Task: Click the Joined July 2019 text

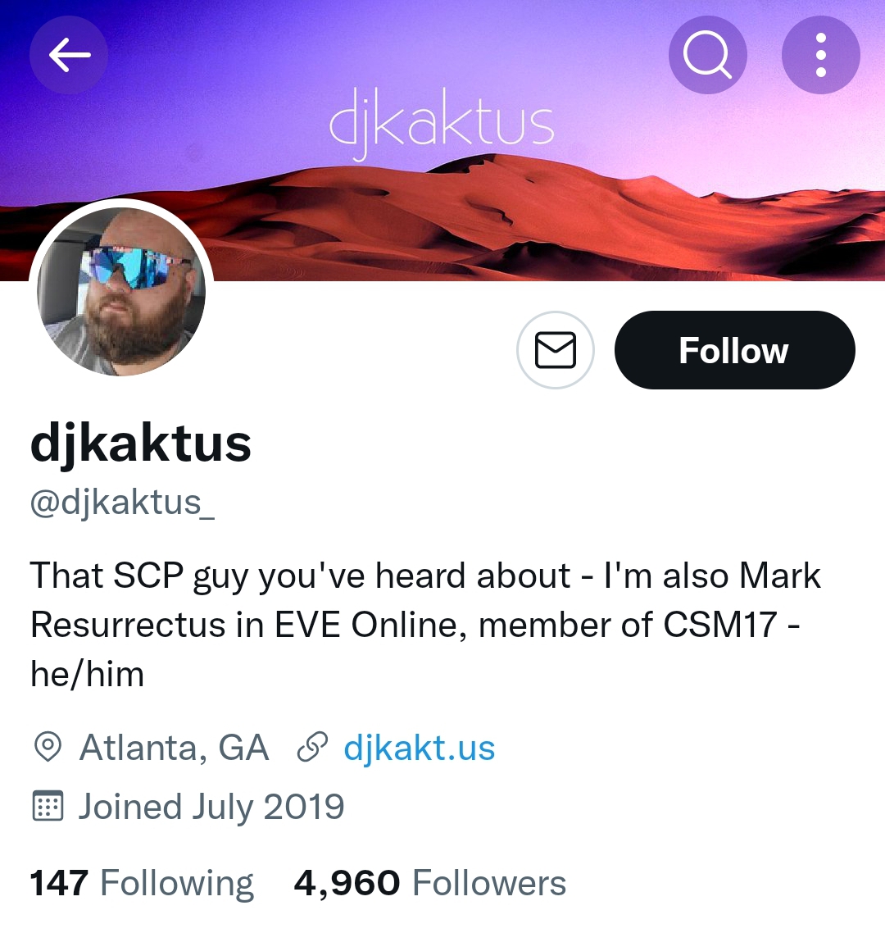Action: tap(211, 807)
